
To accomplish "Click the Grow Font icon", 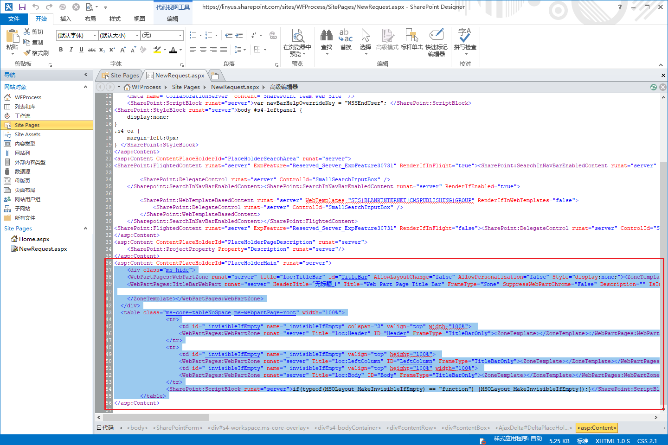I will [x=123, y=50].
